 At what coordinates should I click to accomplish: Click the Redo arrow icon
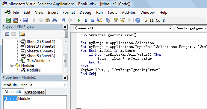pyautogui.click(x=70, y=20)
